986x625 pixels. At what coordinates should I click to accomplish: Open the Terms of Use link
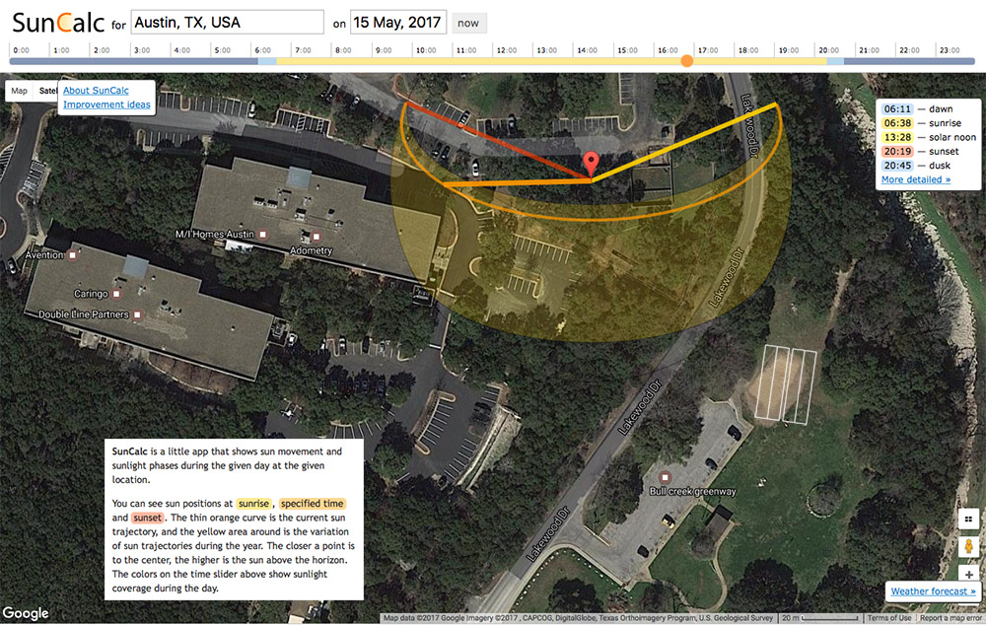coord(889,618)
